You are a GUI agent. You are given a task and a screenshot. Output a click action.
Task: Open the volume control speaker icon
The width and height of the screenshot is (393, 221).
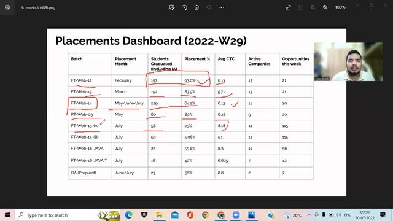pos(338,215)
